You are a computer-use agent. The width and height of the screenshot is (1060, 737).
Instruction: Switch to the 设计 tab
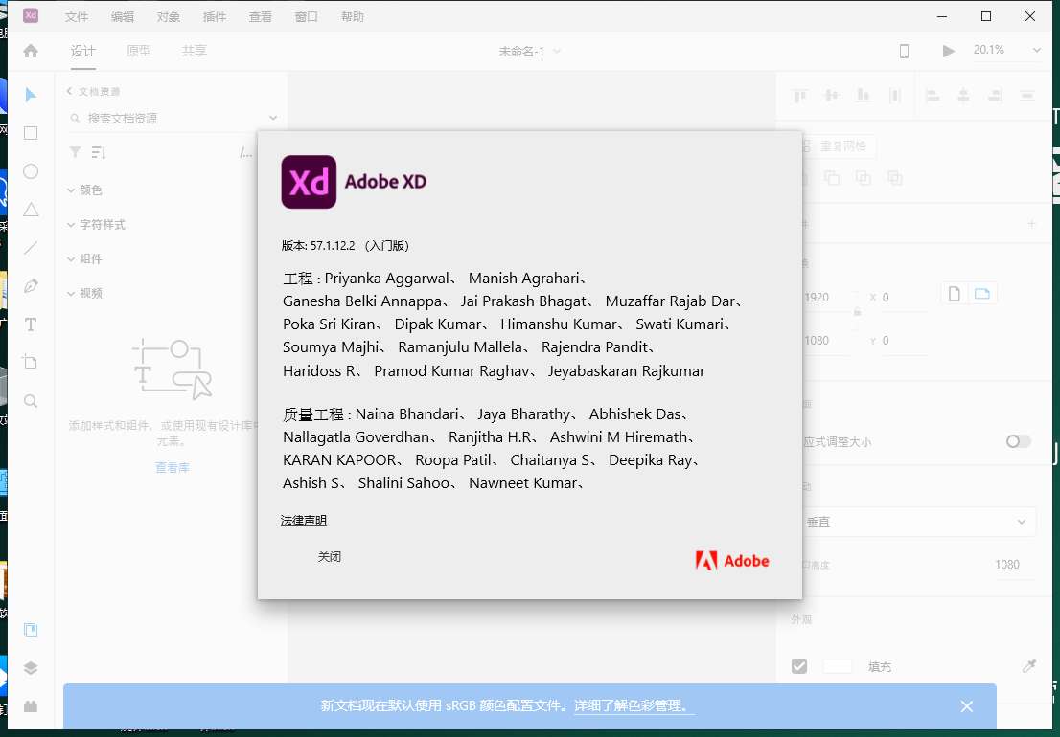click(83, 52)
